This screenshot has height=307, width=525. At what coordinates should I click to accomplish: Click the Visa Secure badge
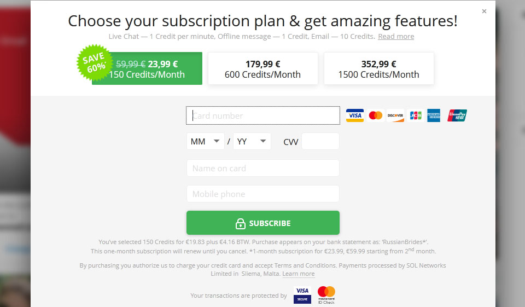point(302,295)
